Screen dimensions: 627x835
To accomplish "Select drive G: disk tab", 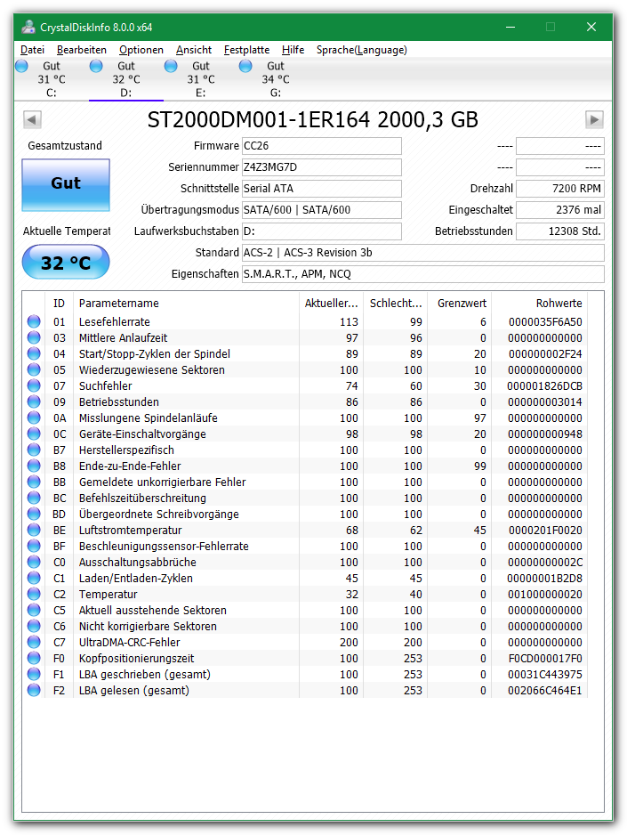I will (x=275, y=79).
